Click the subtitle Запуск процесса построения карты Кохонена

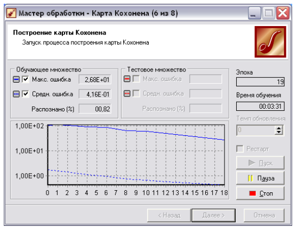[85, 43]
